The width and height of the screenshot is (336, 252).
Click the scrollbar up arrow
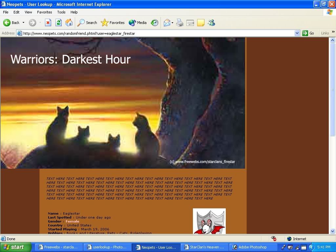[x=333, y=40]
